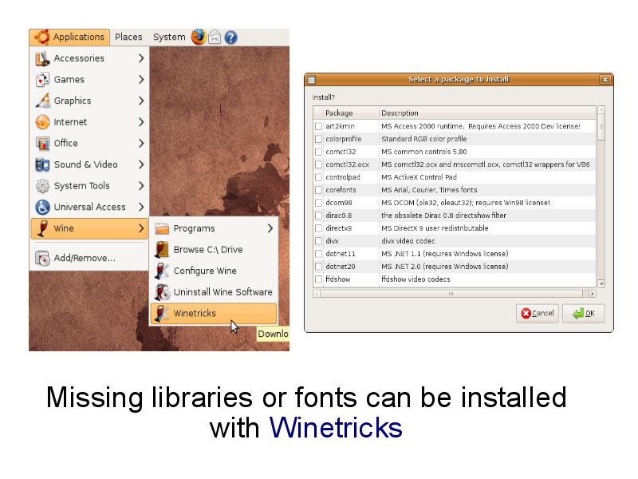Screen dimensions: 638x479
Task: Click the vertical scrollbar up arrow
Action: click(601, 109)
